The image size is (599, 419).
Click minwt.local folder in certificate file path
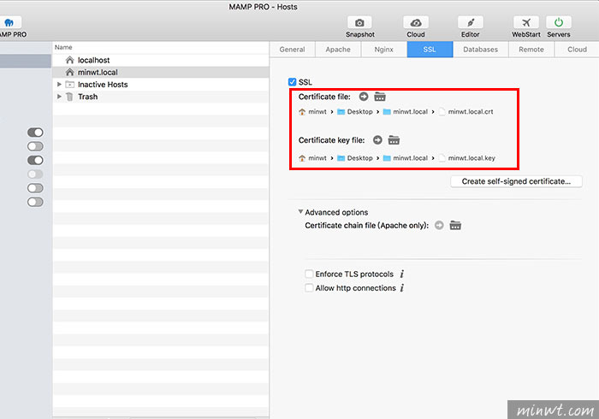point(410,111)
